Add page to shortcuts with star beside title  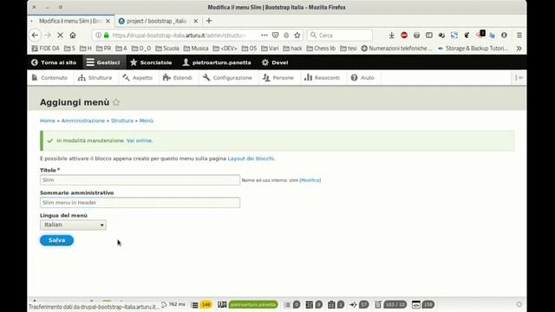point(116,102)
